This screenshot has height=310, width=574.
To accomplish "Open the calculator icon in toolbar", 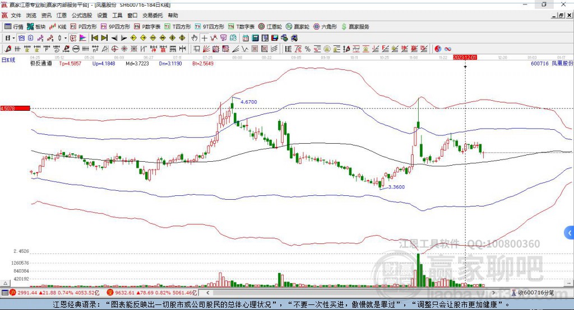I will 255,37.
